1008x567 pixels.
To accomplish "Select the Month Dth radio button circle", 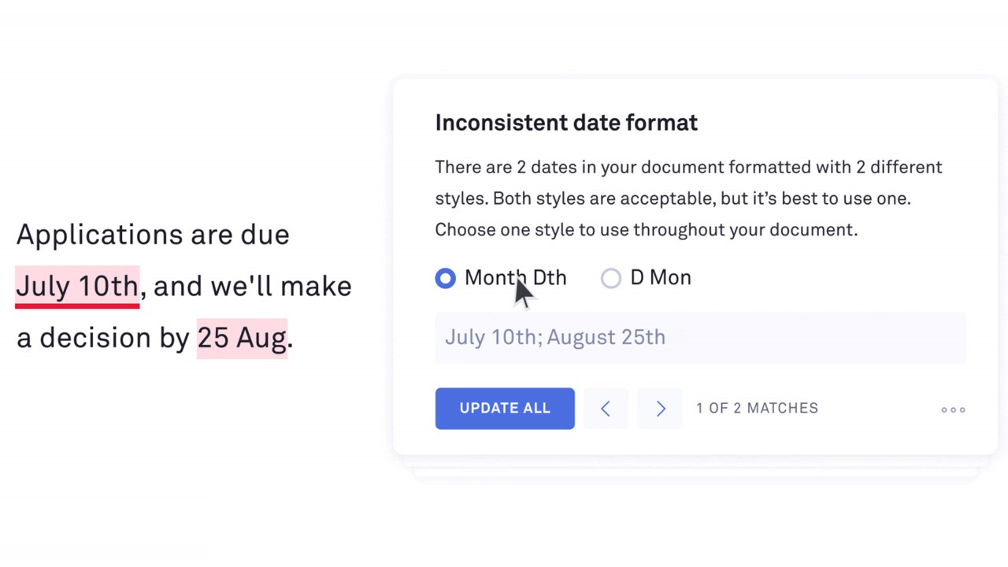I will point(446,278).
